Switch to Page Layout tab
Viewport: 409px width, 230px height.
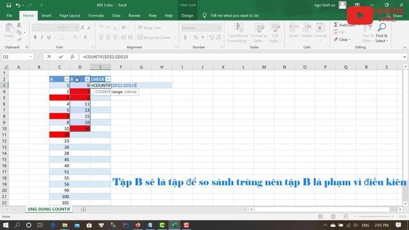[x=70, y=15]
